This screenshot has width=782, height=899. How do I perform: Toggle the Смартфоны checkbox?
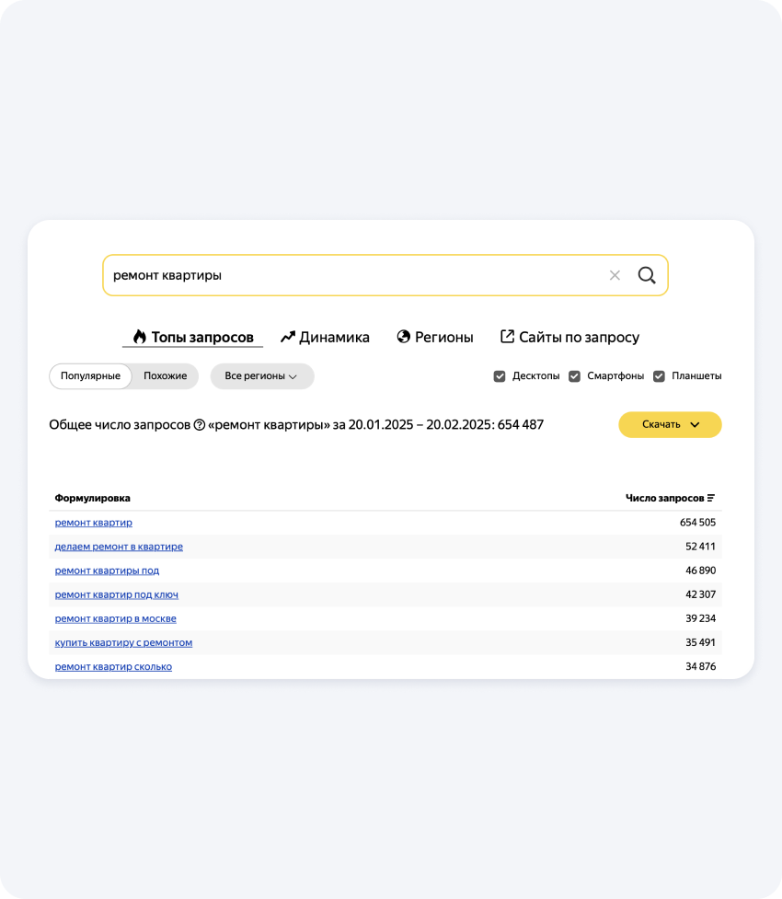(574, 376)
